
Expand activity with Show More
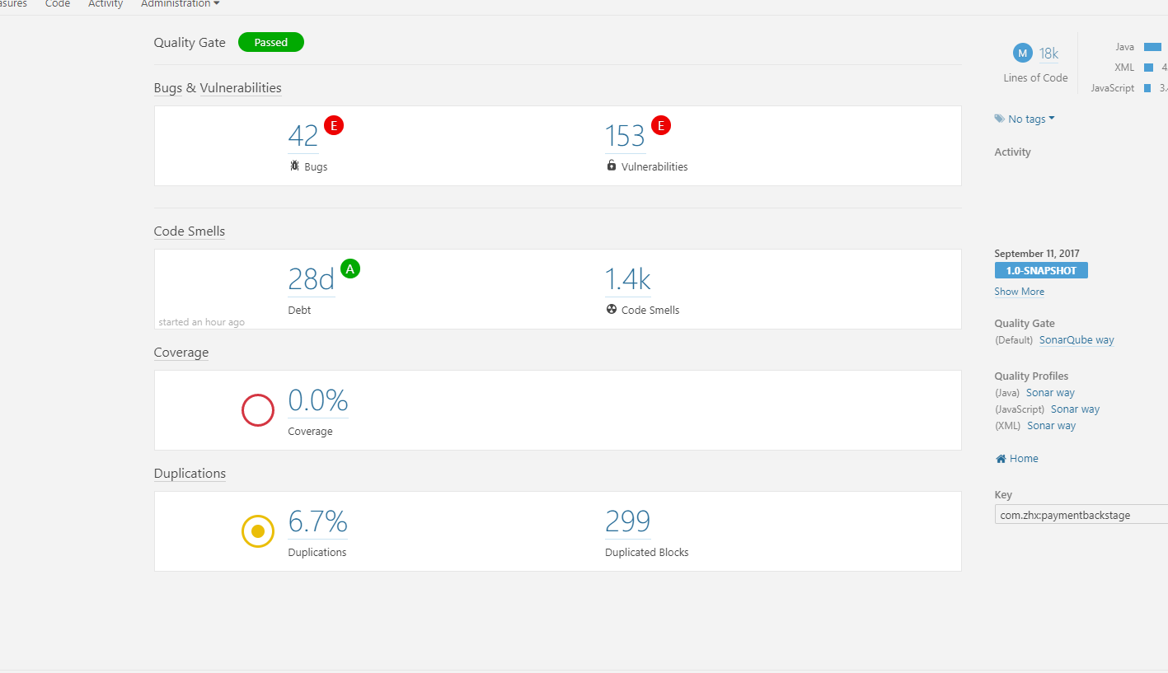[1019, 292]
